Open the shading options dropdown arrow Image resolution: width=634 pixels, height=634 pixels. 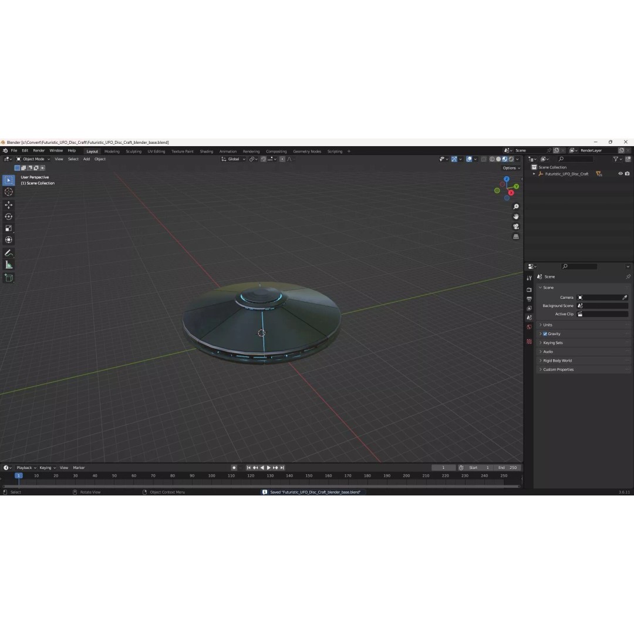(x=518, y=159)
